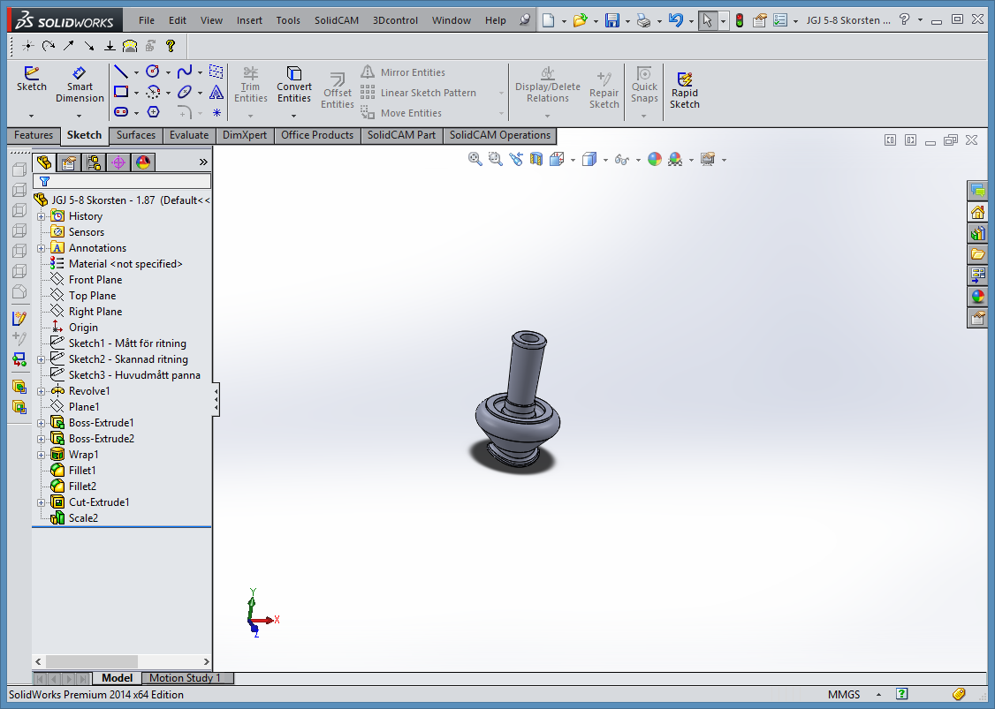Viewport: 995px width, 709px height.
Task: Click the Convert Entities tool
Action: pyautogui.click(x=293, y=85)
